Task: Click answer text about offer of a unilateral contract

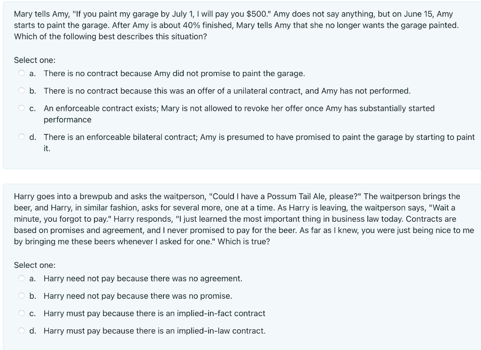Action: click(227, 91)
